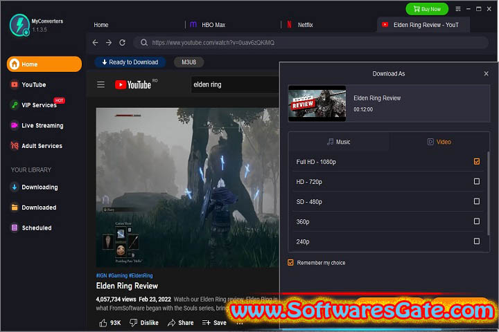
Task: Click the Dislike button
Action: (x=144, y=323)
